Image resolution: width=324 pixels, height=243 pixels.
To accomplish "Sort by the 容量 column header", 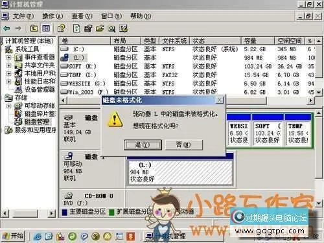I will click(x=257, y=41).
